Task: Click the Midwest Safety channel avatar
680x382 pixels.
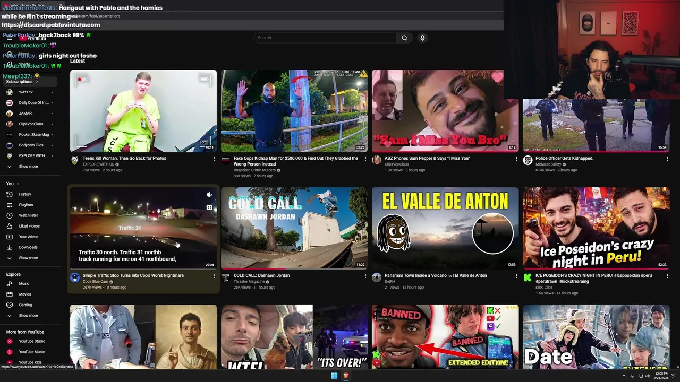Action: [x=528, y=160]
